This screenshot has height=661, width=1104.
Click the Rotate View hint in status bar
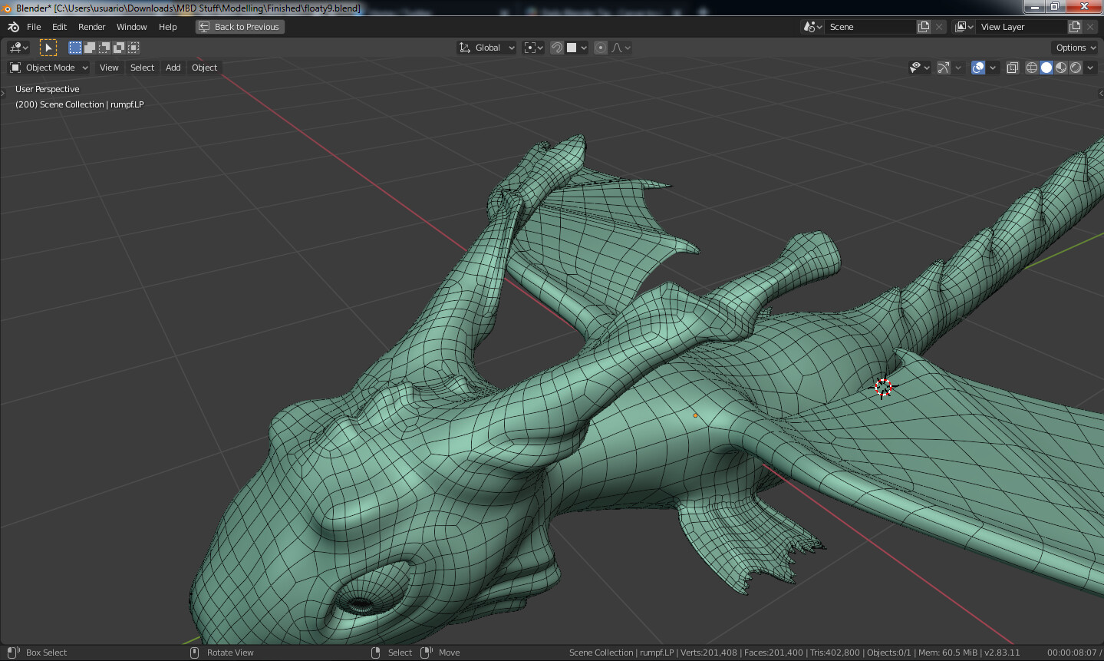click(x=230, y=653)
